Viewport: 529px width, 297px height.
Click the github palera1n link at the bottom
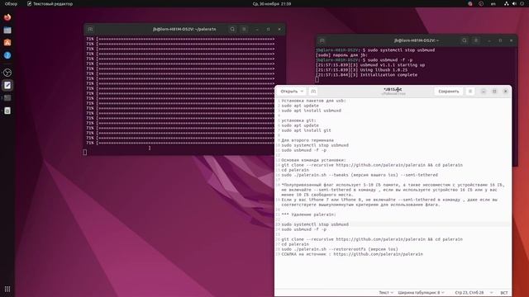[378, 254]
